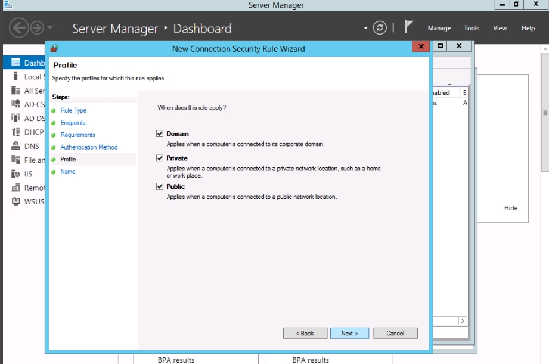Click the green bullet beside Rule Type
The image size is (549, 364).
[x=54, y=111]
